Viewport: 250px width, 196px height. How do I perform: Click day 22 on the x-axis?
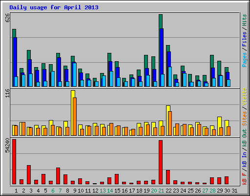[x=168, y=191]
